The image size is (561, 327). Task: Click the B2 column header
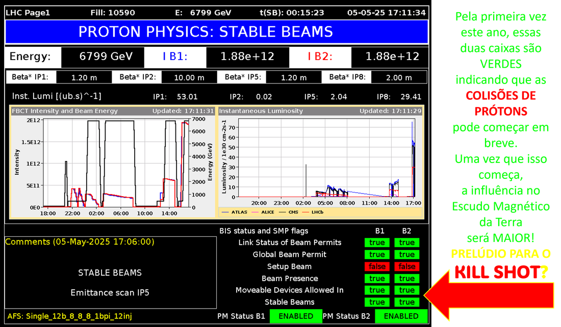coord(406,231)
